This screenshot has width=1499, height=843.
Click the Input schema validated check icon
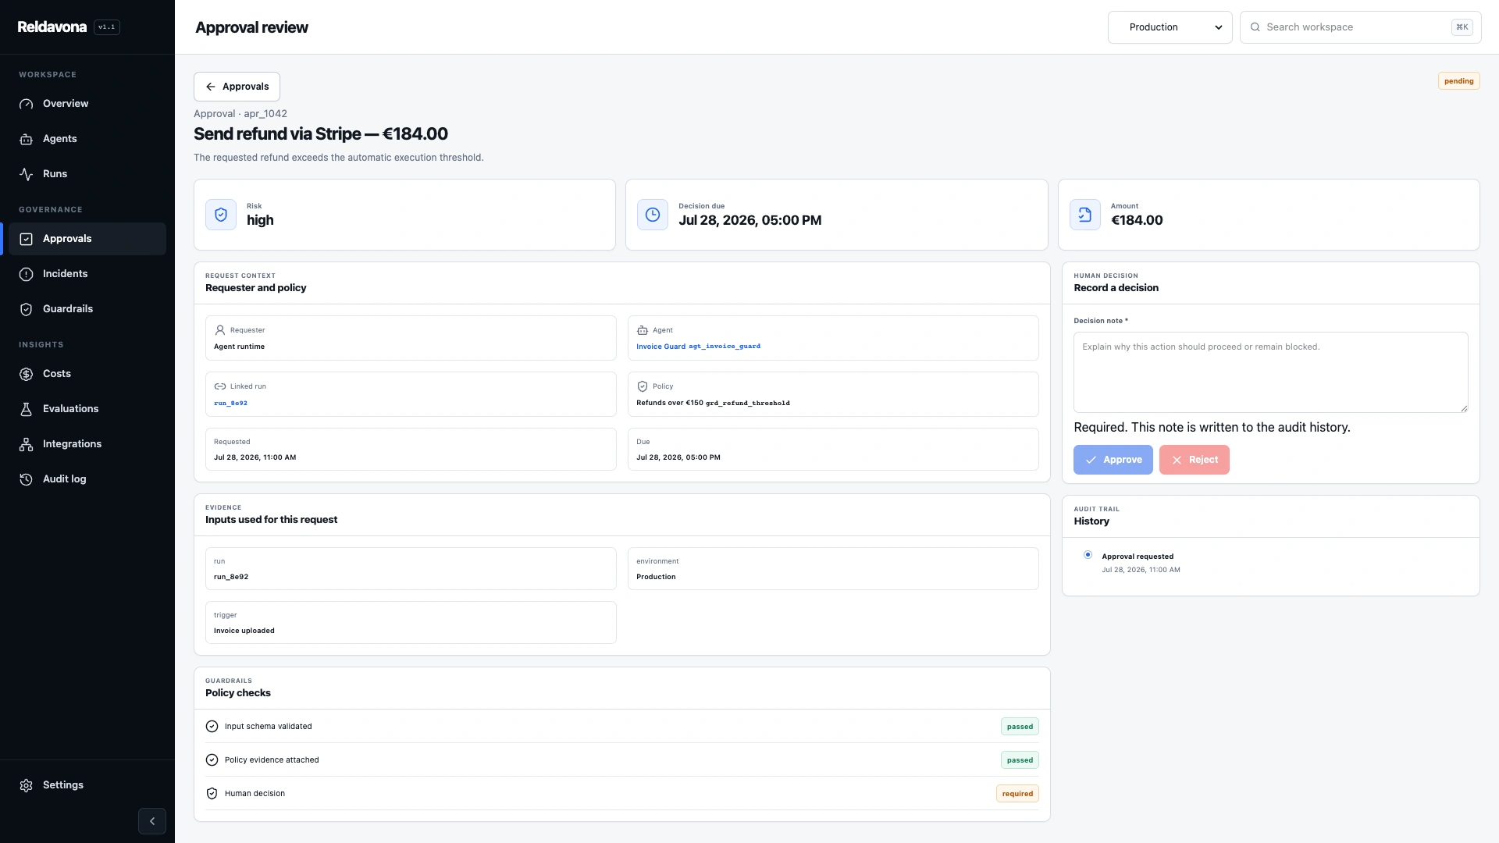[x=212, y=727]
